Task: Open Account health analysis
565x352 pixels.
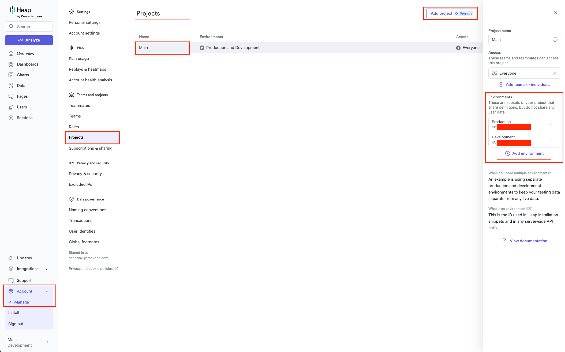Action: tap(91, 80)
